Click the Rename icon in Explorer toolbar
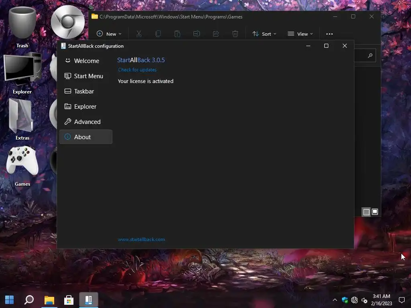This screenshot has width=411, height=308. [197, 34]
